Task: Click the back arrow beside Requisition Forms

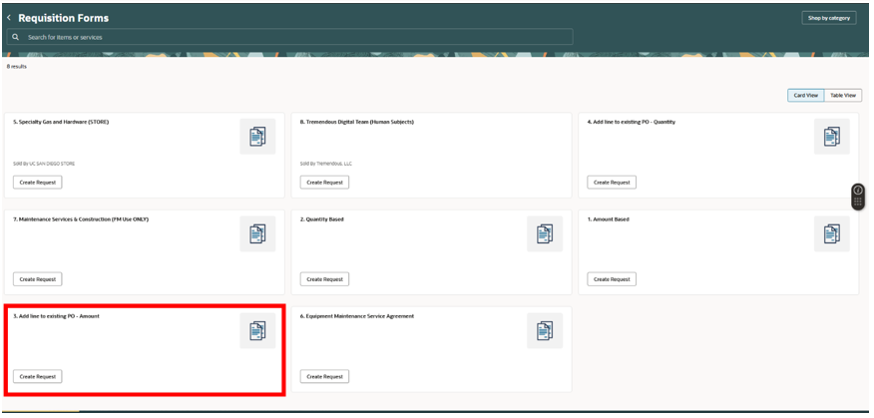Action: click(9, 18)
